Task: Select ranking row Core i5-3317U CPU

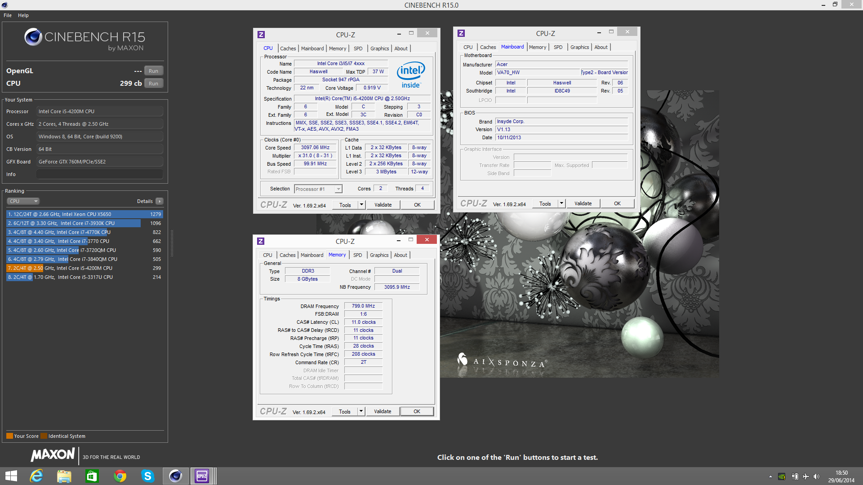Action: [x=85, y=277]
